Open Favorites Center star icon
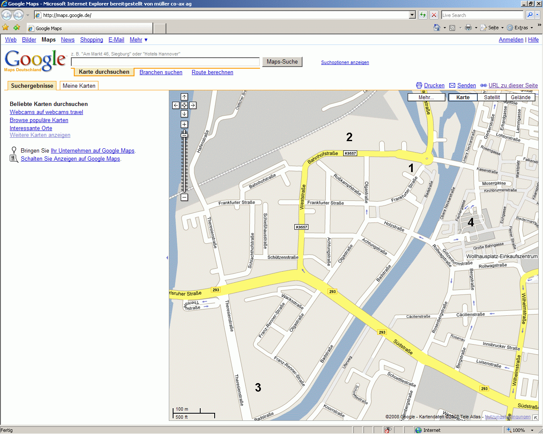This screenshot has height=434, width=543. click(6, 28)
